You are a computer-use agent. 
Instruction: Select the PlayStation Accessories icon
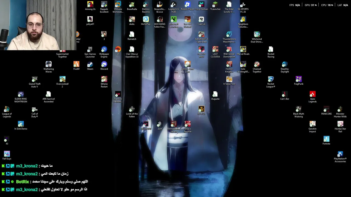click(340, 157)
